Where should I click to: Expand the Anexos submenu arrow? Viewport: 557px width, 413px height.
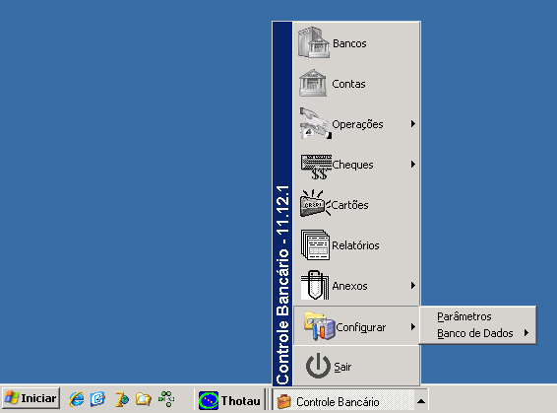click(x=412, y=285)
